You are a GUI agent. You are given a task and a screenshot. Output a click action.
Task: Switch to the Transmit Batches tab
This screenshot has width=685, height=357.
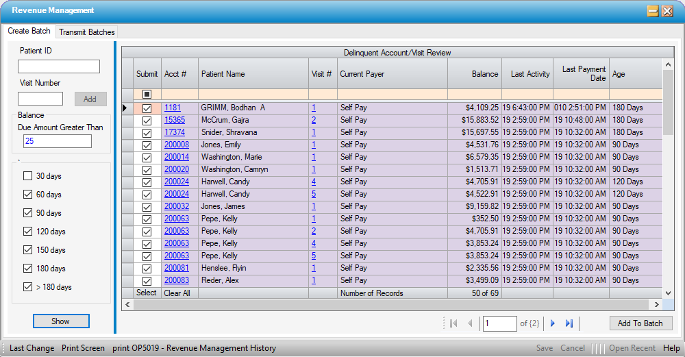[x=87, y=32]
